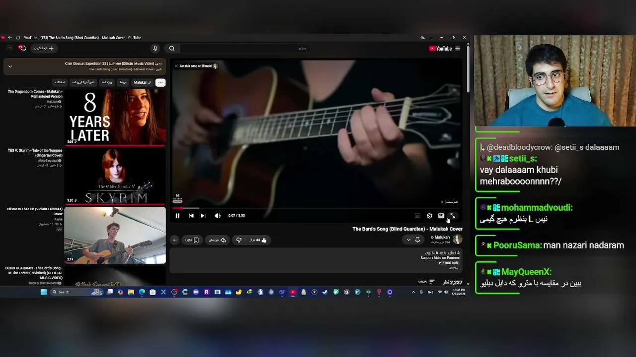Mute the video volume speaker icon
The height and width of the screenshot is (357, 636).
coord(218,216)
